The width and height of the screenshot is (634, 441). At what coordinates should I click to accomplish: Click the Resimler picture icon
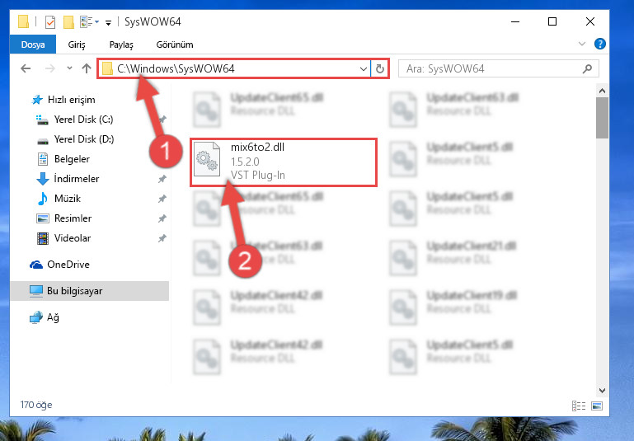42,218
